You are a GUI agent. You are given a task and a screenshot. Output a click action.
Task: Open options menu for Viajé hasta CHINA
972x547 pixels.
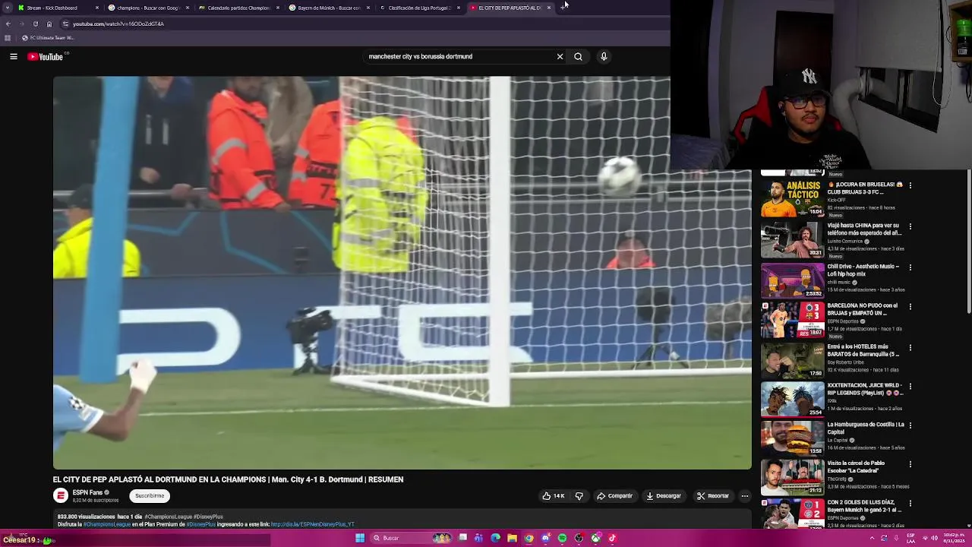click(x=910, y=226)
